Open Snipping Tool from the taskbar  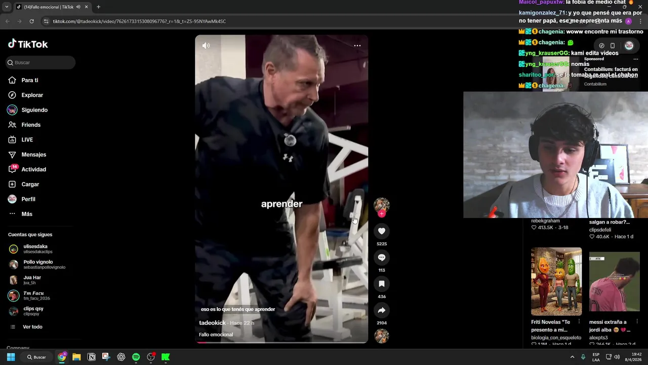click(106, 357)
